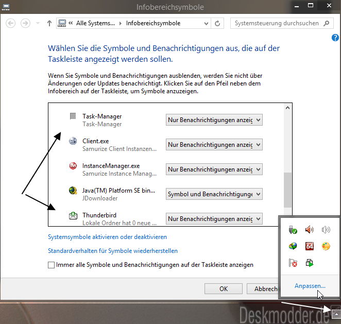
Task: Select the Client.exe Samurize icon
Action: [x=73, y=141]
